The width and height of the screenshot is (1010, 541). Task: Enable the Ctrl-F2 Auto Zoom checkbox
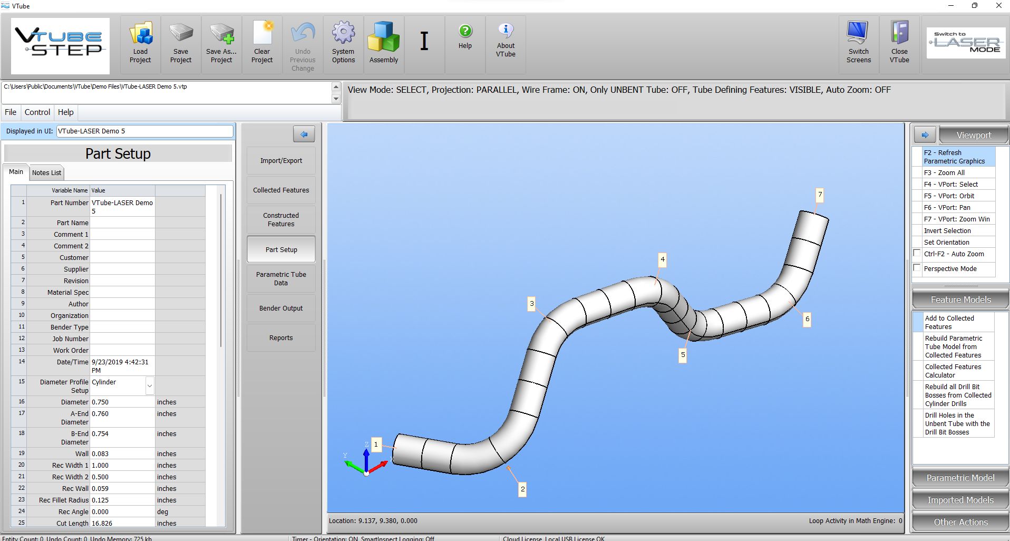pyautogui.click(x=917, y=254)
